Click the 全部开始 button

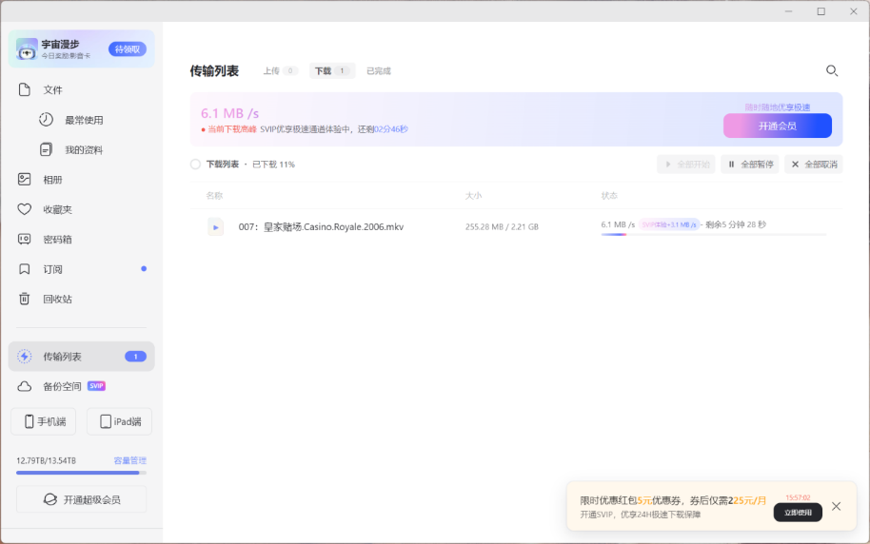tap(685, 165)
